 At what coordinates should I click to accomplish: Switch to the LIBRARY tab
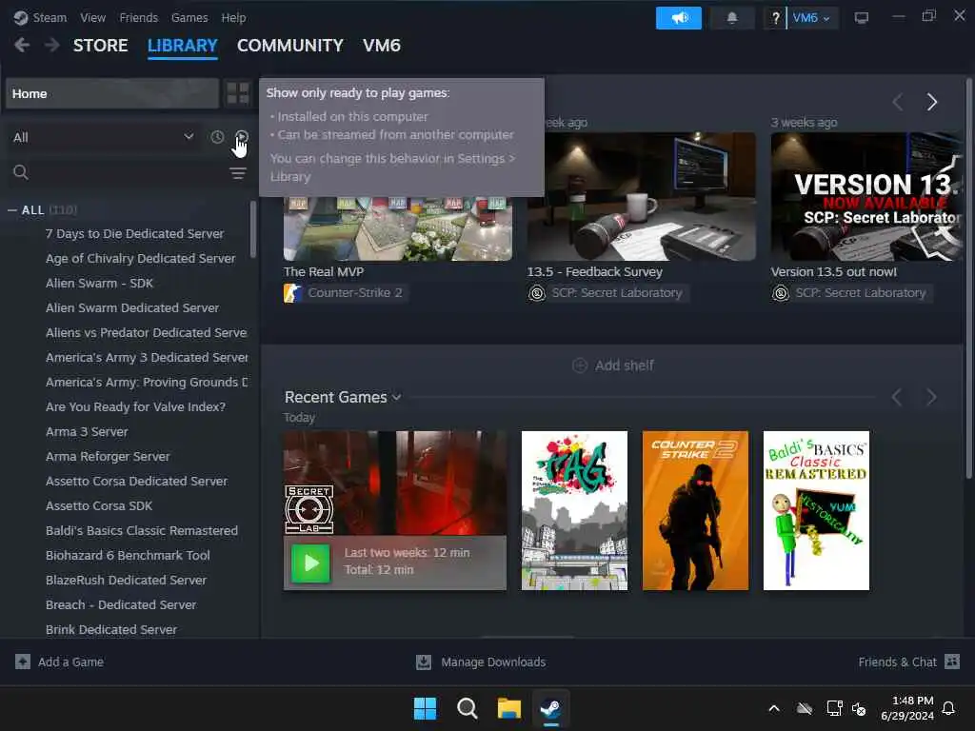tap(182, 46)
